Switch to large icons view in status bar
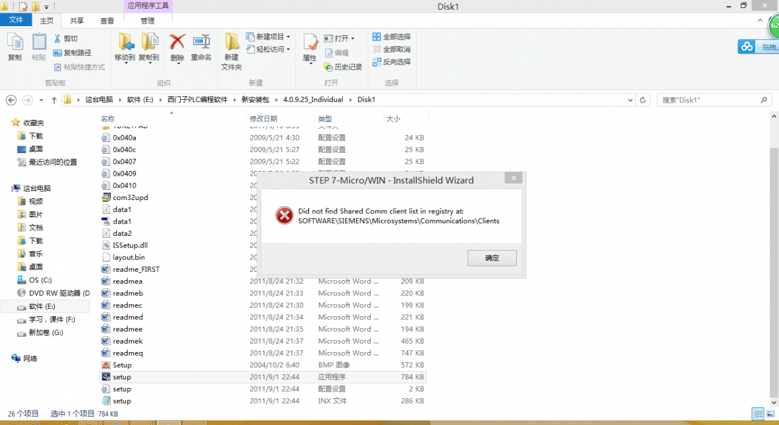This screenshot has width=779, height=425. point(770,414)
